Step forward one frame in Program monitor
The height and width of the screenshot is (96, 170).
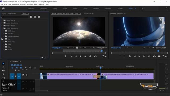coord(144,56)
